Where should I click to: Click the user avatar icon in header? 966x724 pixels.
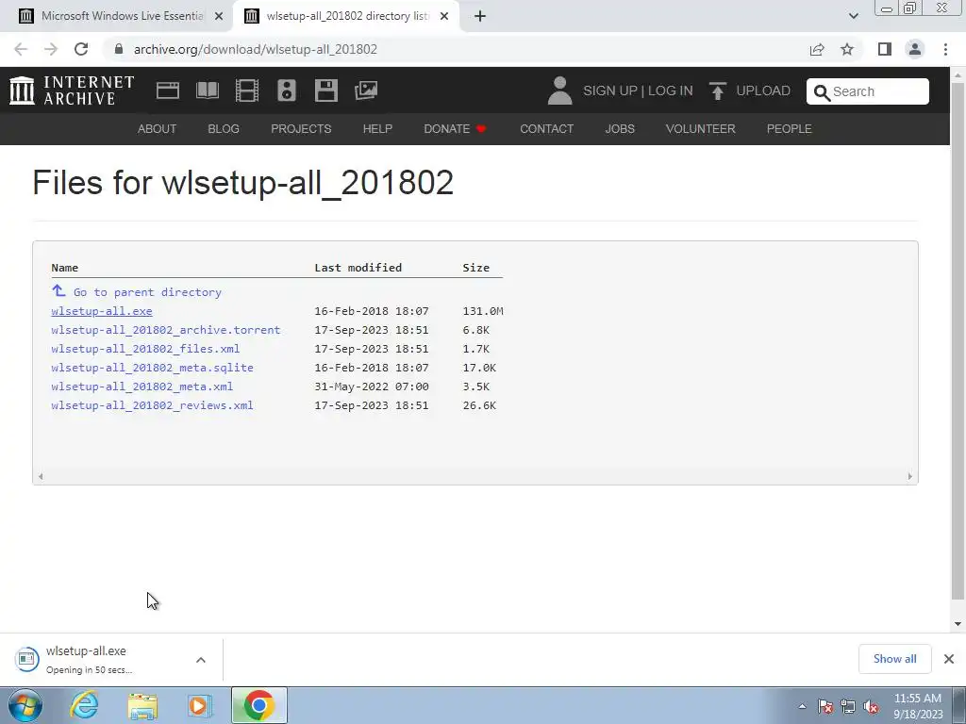(x=559, y=90)
